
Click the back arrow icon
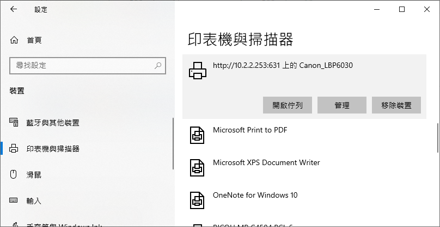(14, 9)
